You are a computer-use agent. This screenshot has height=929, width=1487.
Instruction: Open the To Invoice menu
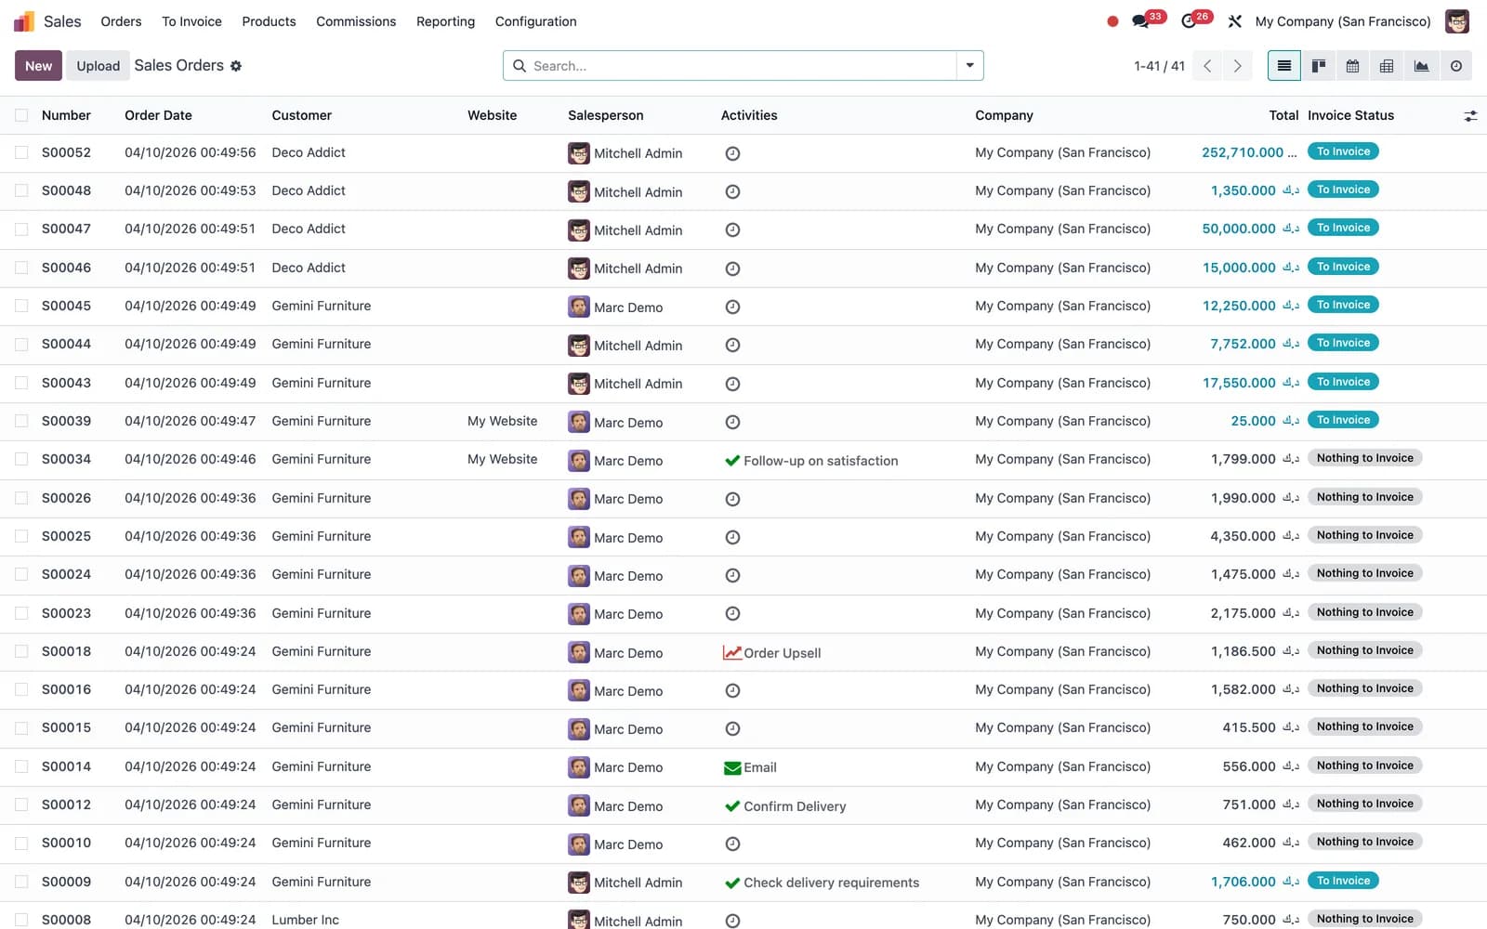[191, 21]
